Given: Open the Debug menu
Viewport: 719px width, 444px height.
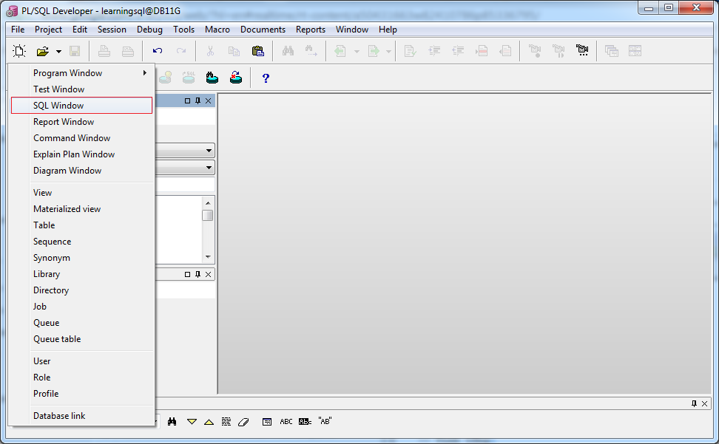Looking at the screenshot, I should click(x=149, y=30).
